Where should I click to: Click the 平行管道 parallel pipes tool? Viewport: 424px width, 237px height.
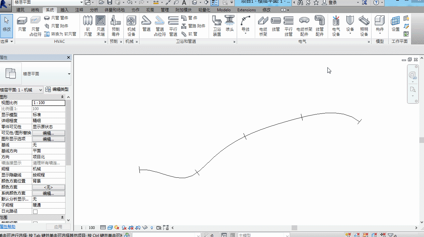(173, 26)
